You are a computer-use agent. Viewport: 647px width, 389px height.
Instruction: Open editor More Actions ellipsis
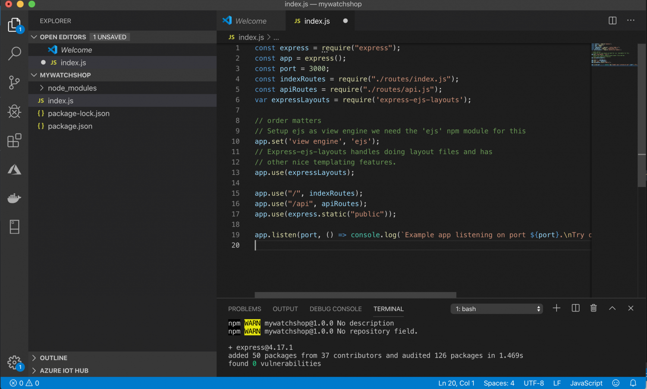click(x=631, y=21)
